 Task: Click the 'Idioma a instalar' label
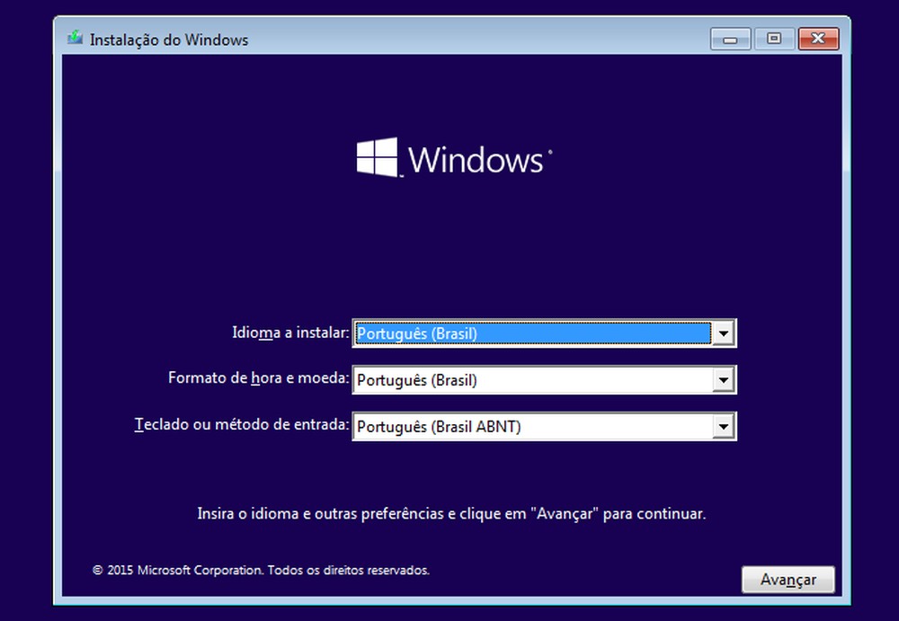click(x=288, y=333)
